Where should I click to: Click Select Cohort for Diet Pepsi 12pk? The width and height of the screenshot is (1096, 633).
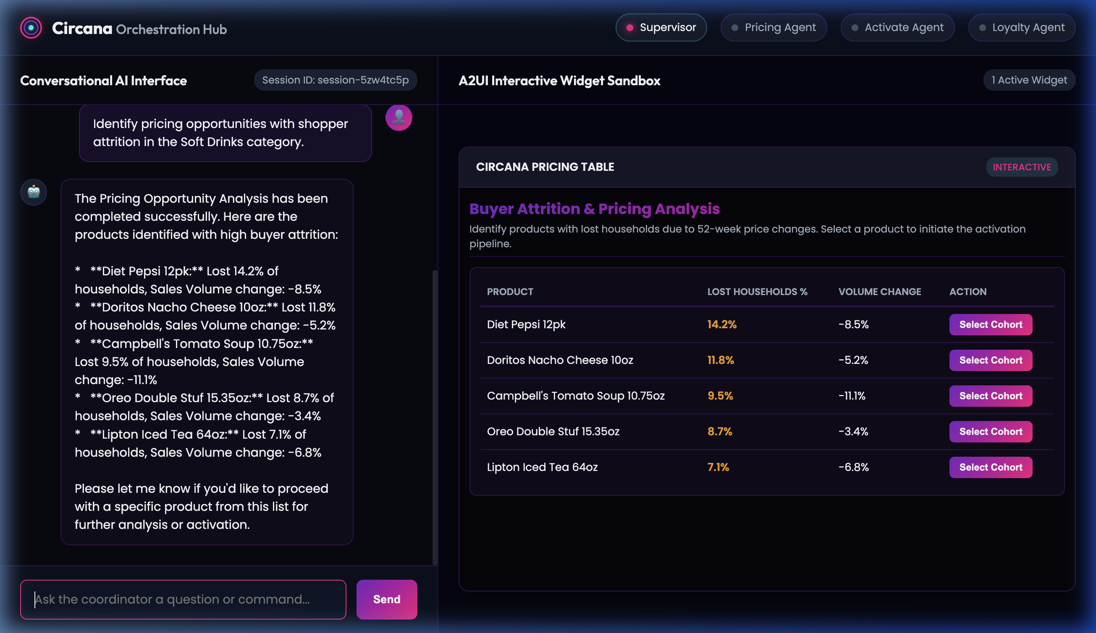[990, 324]
